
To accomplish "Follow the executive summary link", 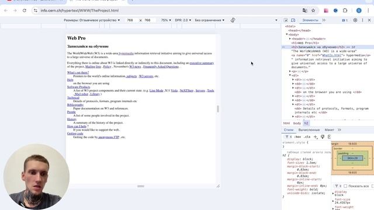I will 202,63.
